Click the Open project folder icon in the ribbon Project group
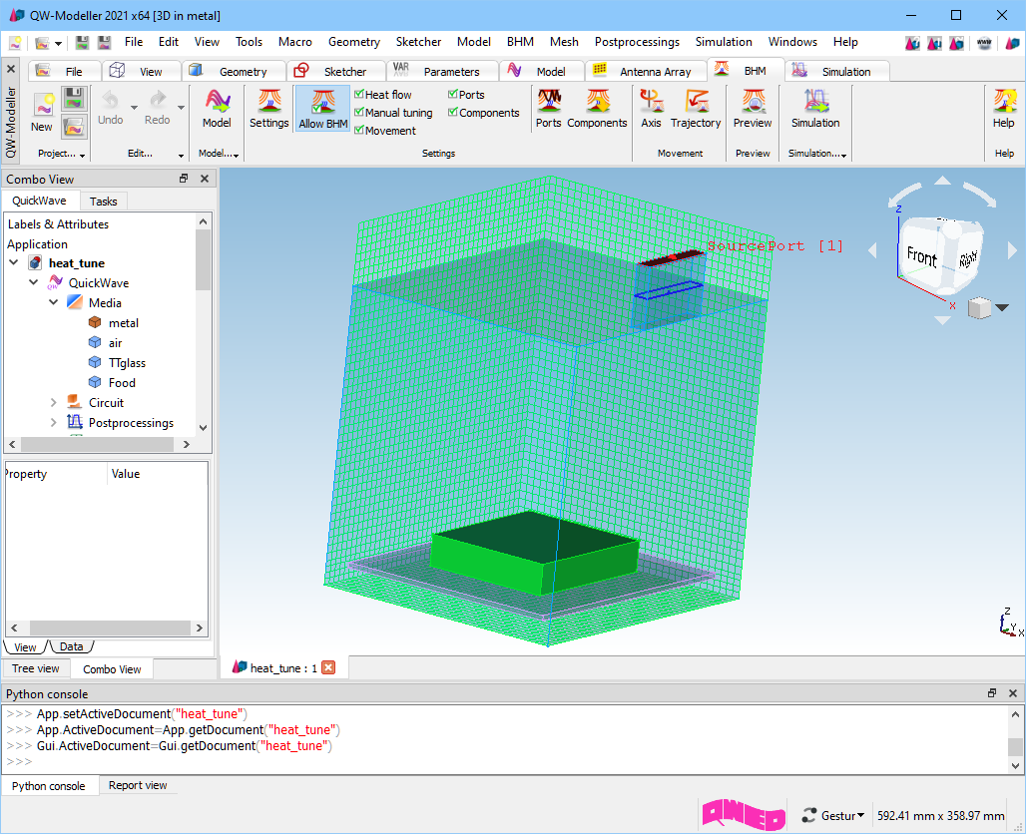Image resolution: width=1026 pixels, height=834 pixels. coord(74,127)
